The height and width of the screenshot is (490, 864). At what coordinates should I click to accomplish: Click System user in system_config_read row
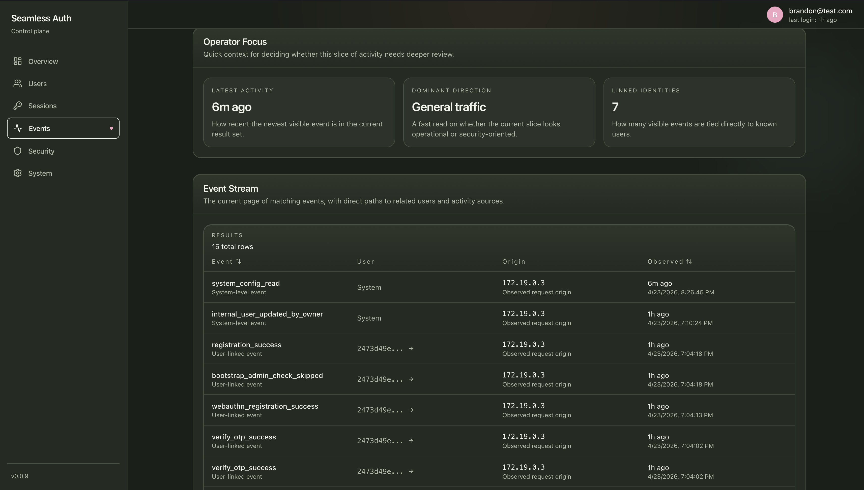click(369, 287)
